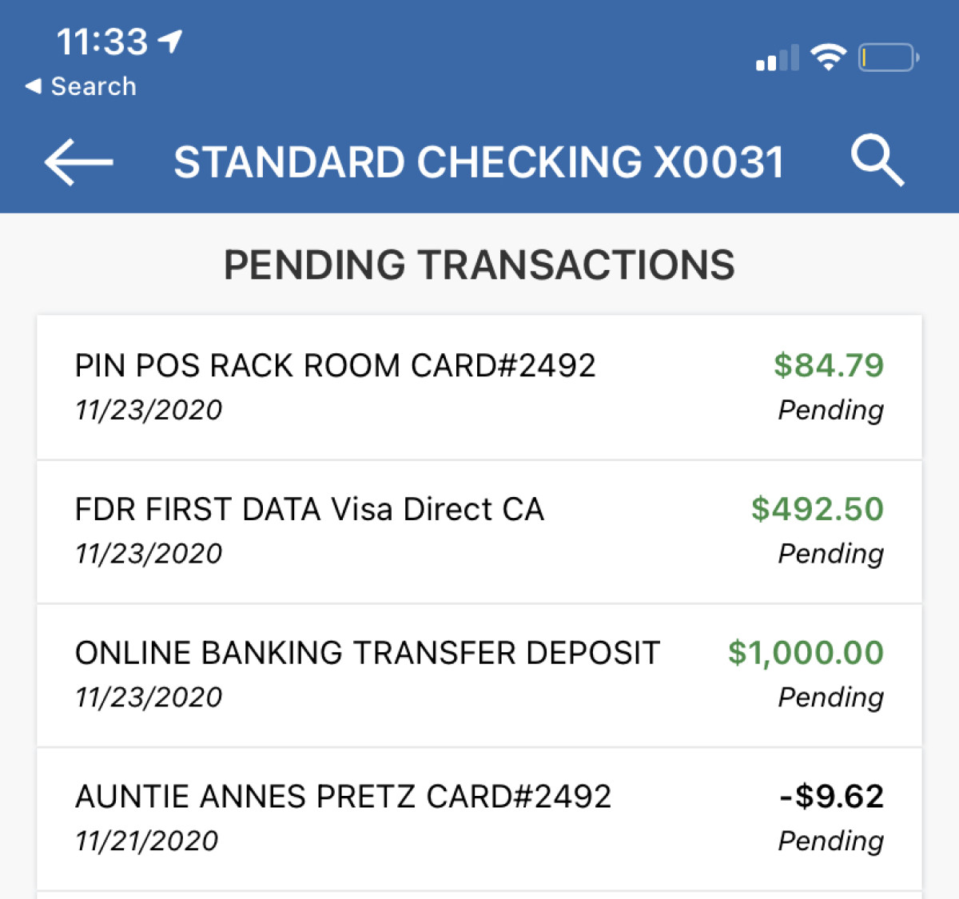Open AUNTIE ANNES PRETZ transaction

coord(479,819)
